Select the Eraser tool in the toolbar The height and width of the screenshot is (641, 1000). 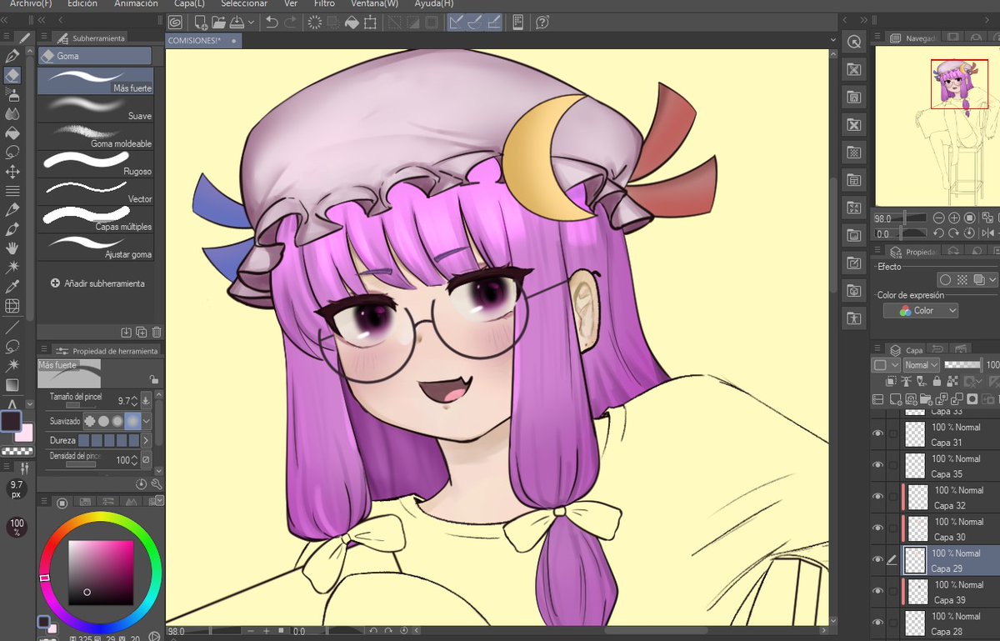12,75
